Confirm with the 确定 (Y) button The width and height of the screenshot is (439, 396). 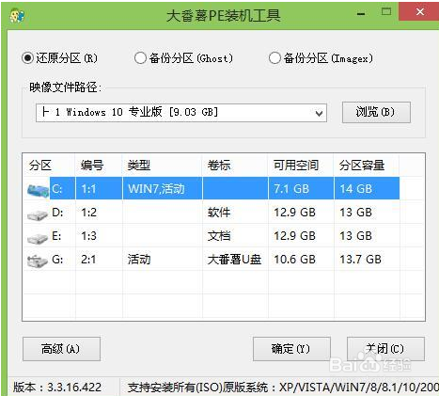pyautogui.click(x=291, y=349)
